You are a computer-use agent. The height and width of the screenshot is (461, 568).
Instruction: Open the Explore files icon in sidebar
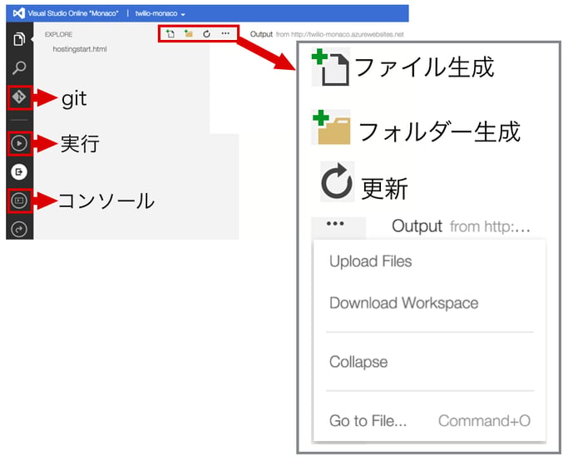click(x=19, y=39)
